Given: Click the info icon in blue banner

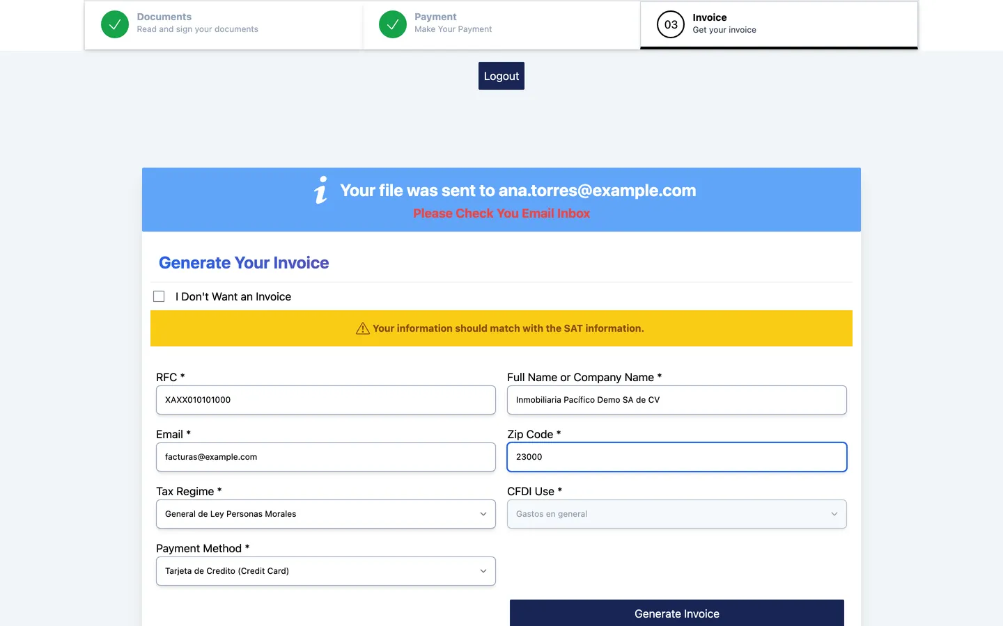Looking at the screenshot, I should point(320,190).
